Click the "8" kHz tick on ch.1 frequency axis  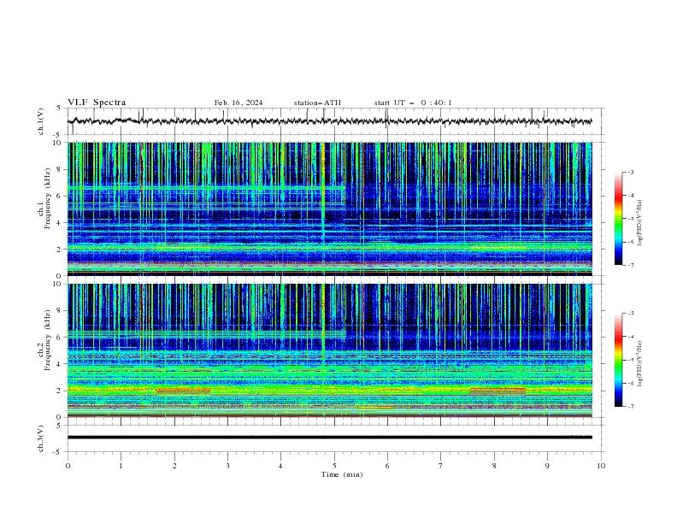60,169
